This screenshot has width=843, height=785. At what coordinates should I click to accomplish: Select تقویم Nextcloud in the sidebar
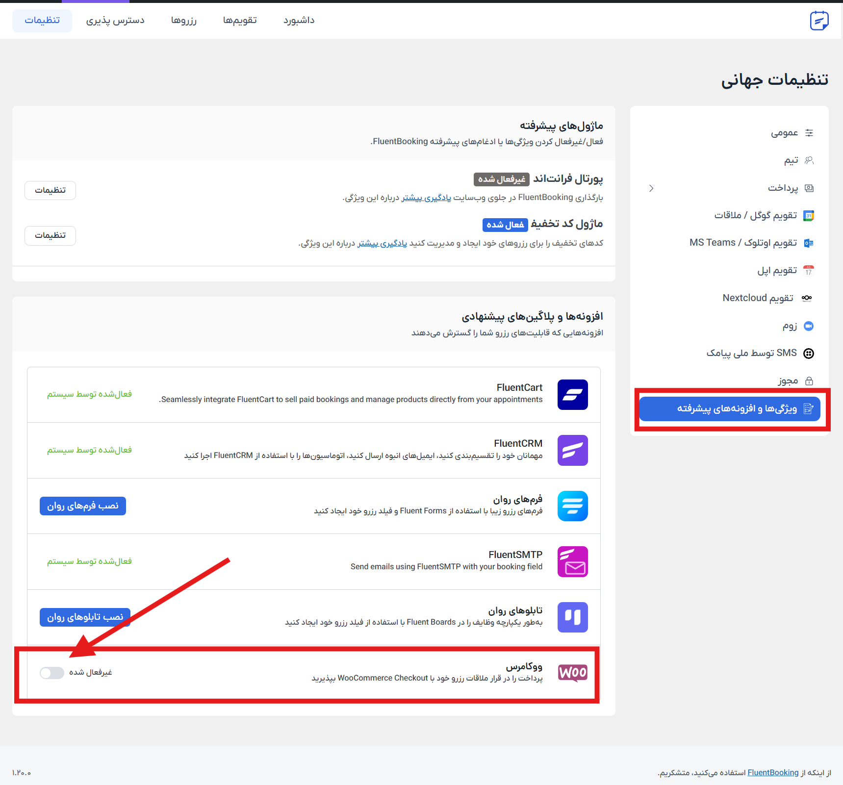click(758, 298)
